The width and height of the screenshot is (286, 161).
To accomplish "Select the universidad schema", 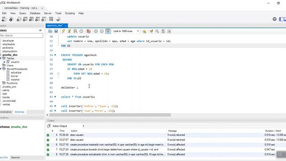I will (x=9, y=101).
